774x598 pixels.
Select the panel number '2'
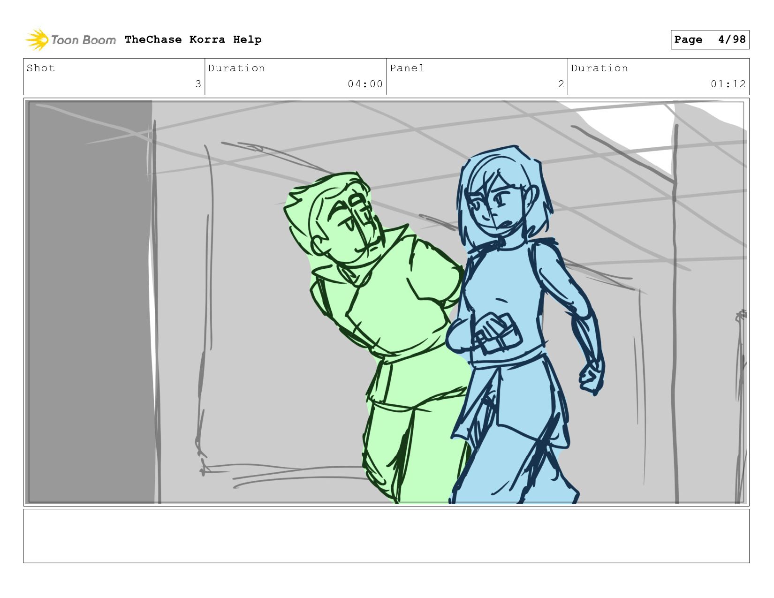pos(561,84)
